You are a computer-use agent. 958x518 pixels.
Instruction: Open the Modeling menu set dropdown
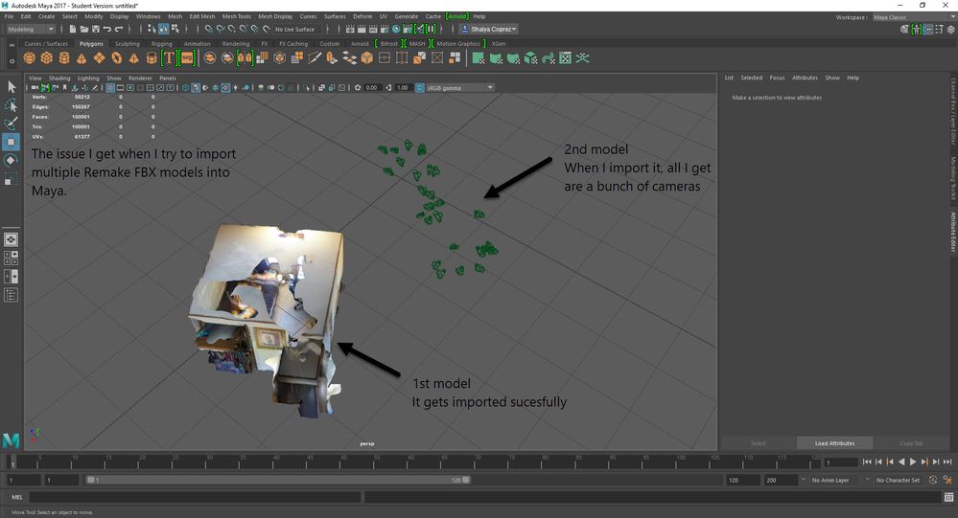coord(31,29)
